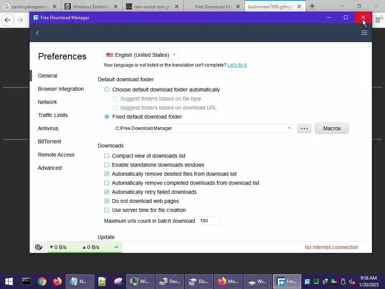Screen dimensions: 385x289
Task: Launch Google Chrome from the taskbar
Action: pyautogui.click(x=42, y=281)
